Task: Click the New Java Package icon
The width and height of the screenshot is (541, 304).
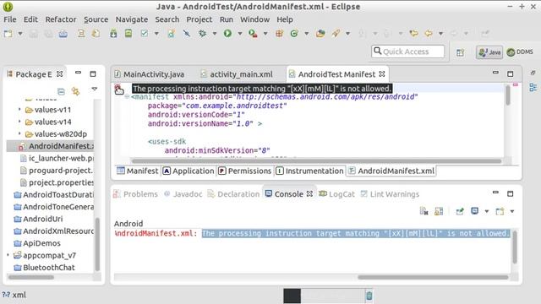Action: (279, 34)
